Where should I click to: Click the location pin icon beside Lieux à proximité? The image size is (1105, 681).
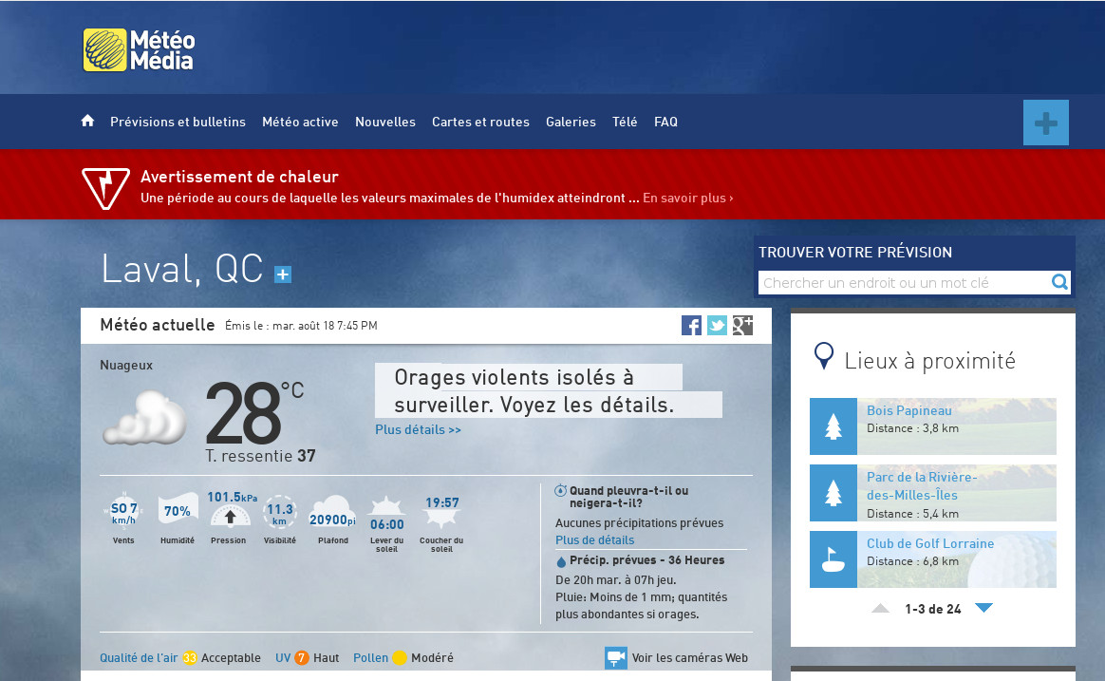[x=823, y=356]
